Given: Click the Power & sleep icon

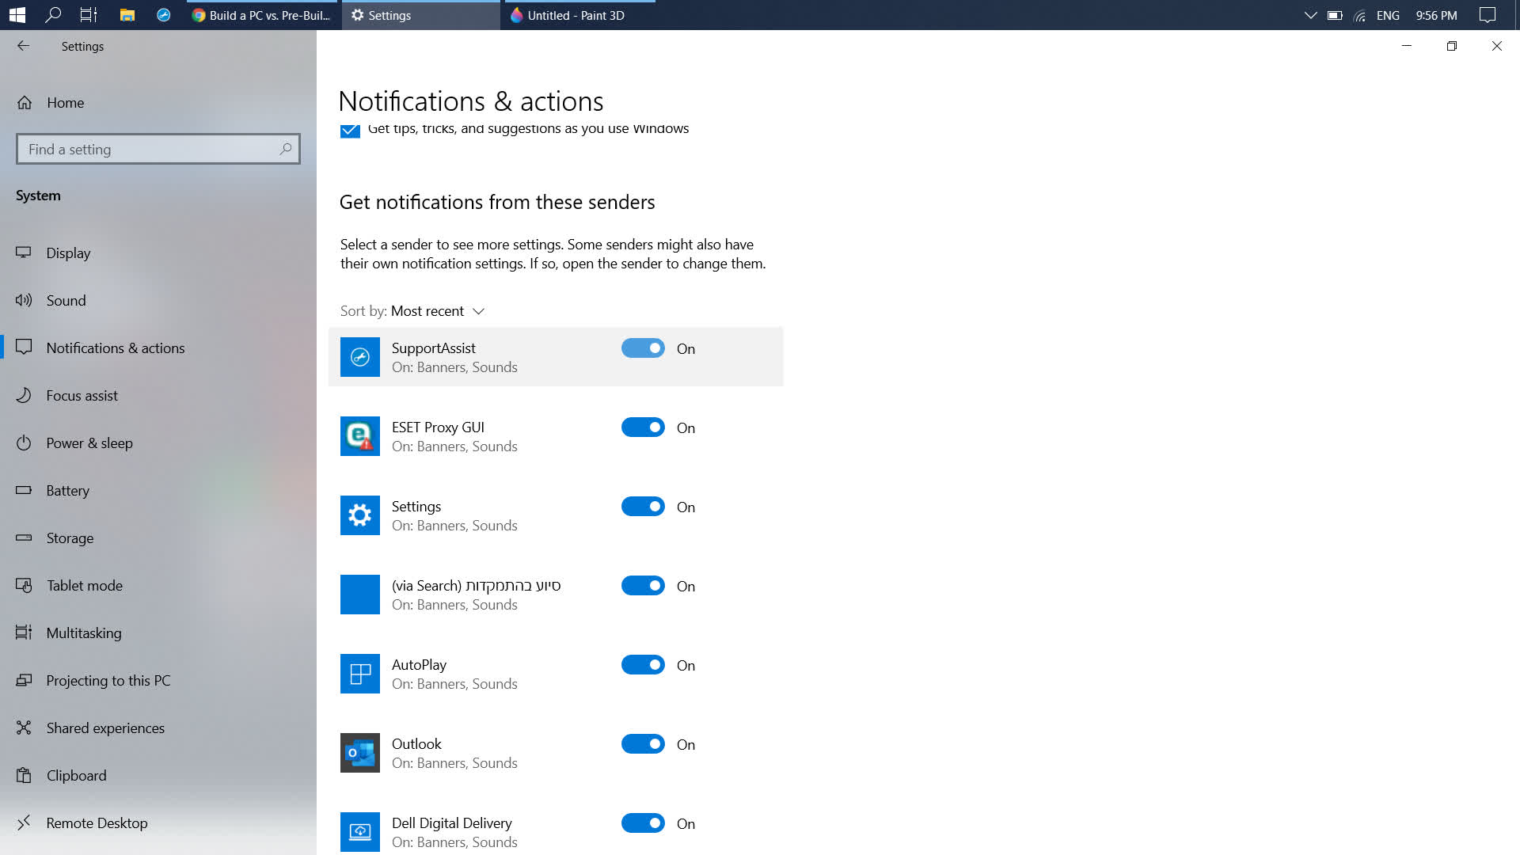Looking at the screenshot, I should point(24,443).
